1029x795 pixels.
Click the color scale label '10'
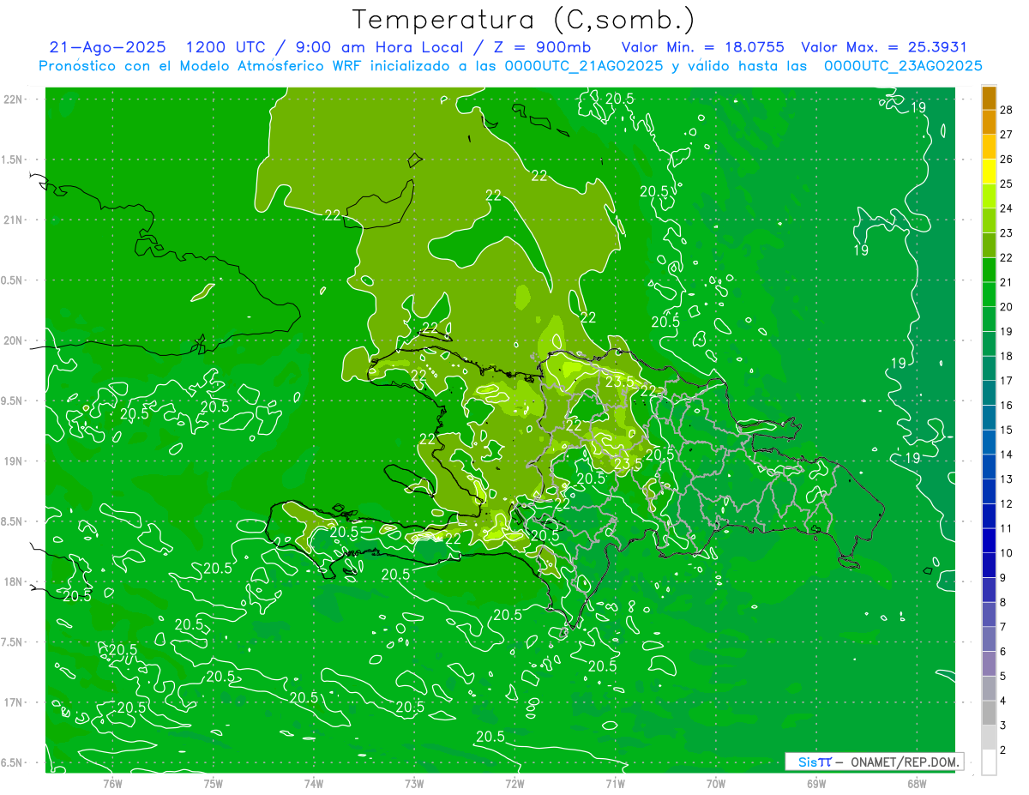1007,553
